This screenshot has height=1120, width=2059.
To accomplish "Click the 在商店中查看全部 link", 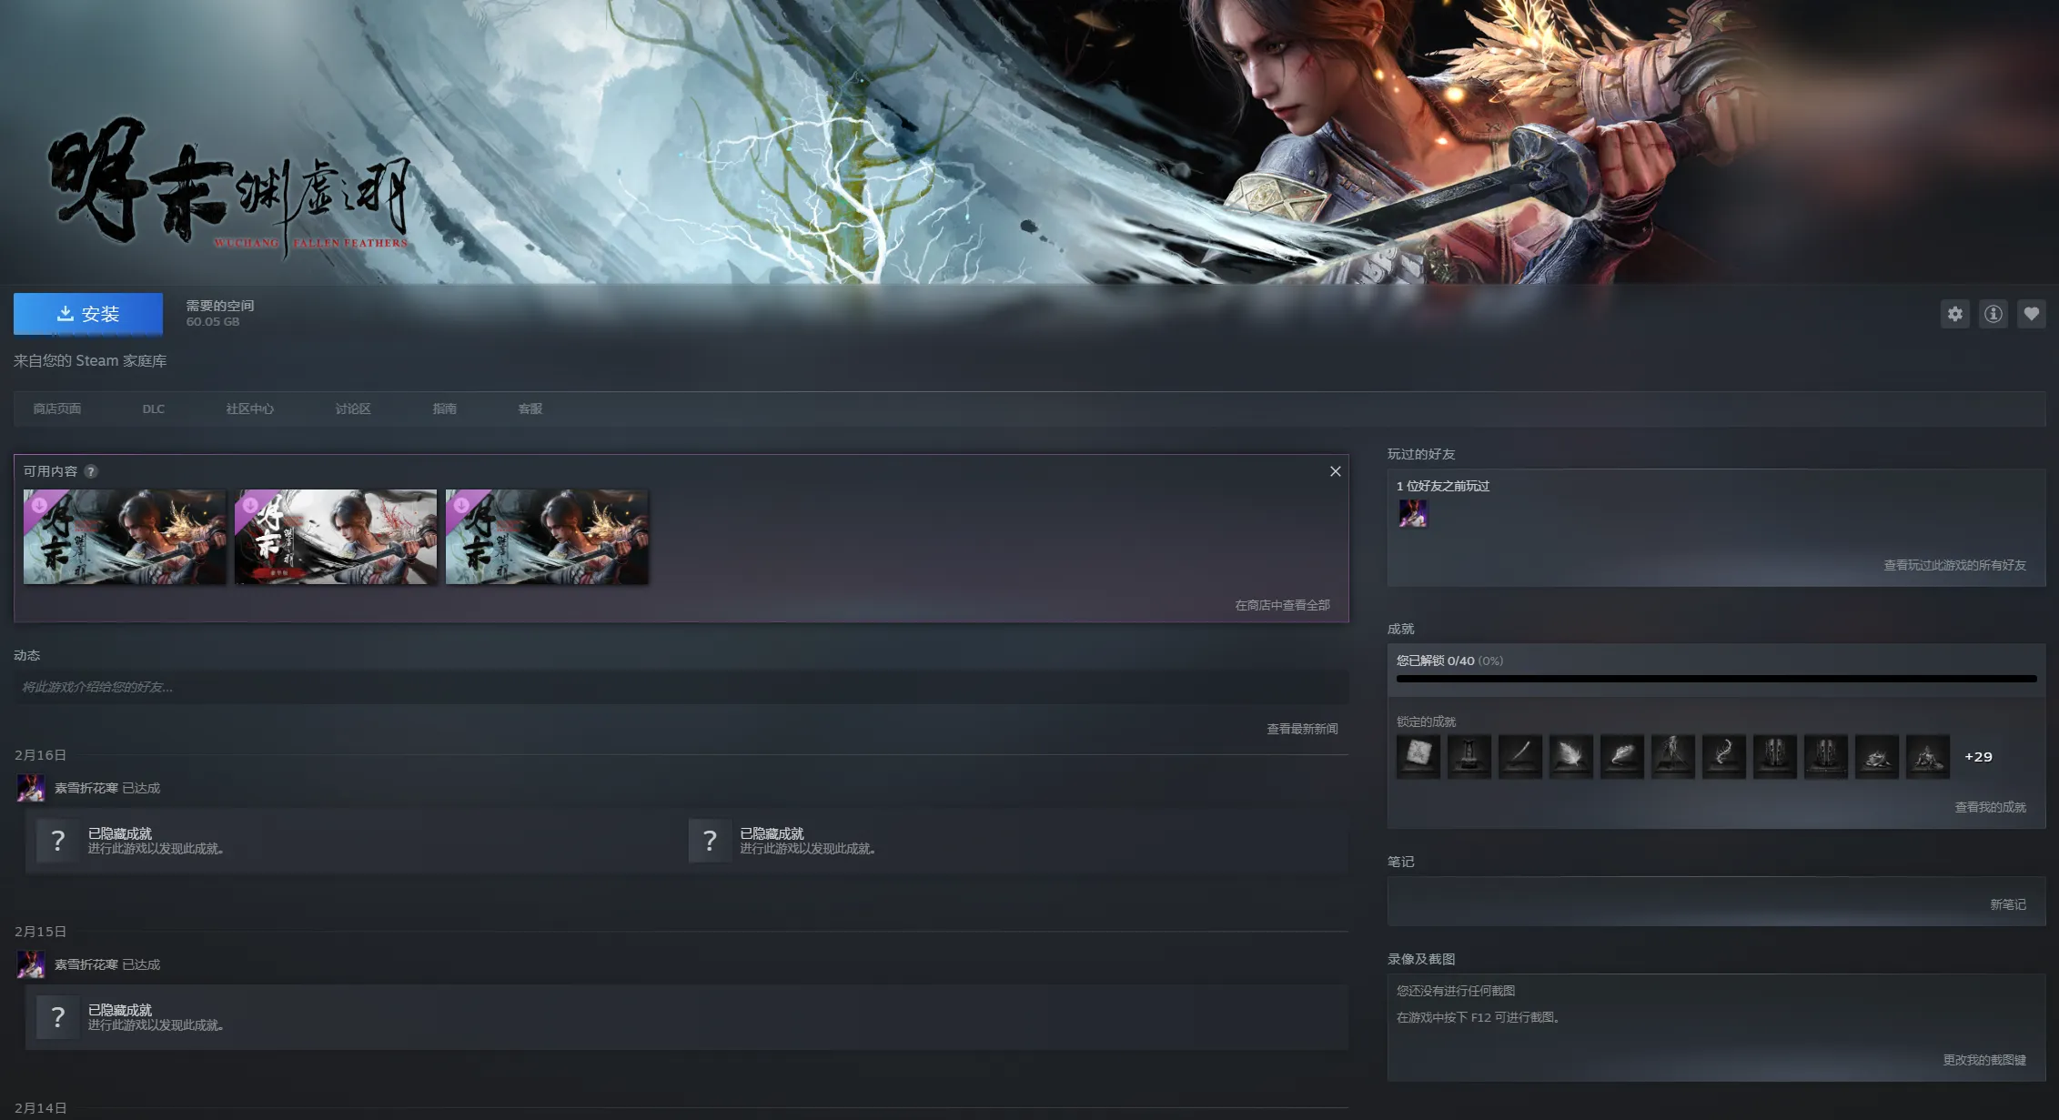I will 1281,605.
